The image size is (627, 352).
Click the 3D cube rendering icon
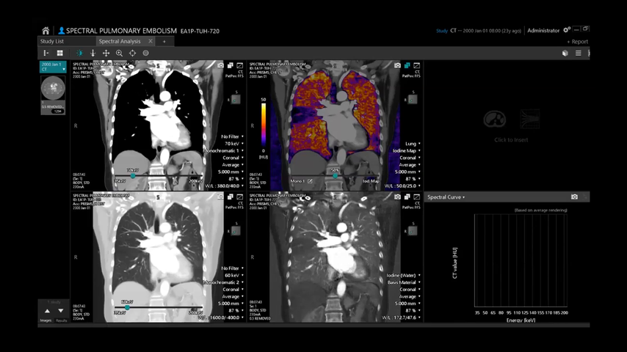(x=565, y=54)
